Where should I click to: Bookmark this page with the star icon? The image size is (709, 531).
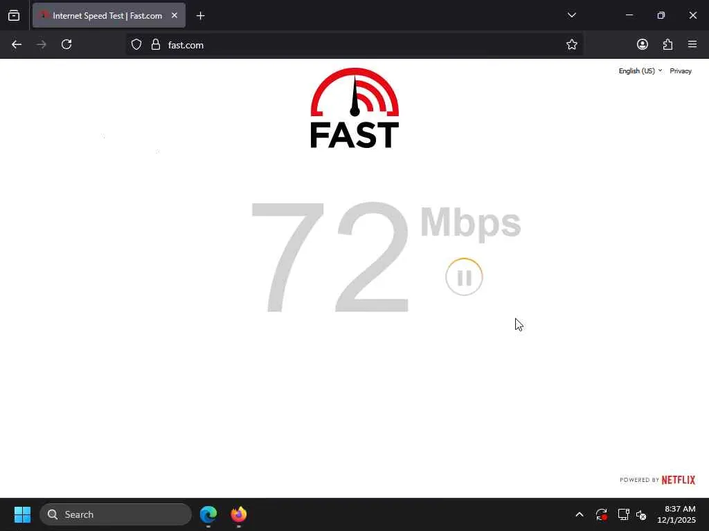pos(571,44)
